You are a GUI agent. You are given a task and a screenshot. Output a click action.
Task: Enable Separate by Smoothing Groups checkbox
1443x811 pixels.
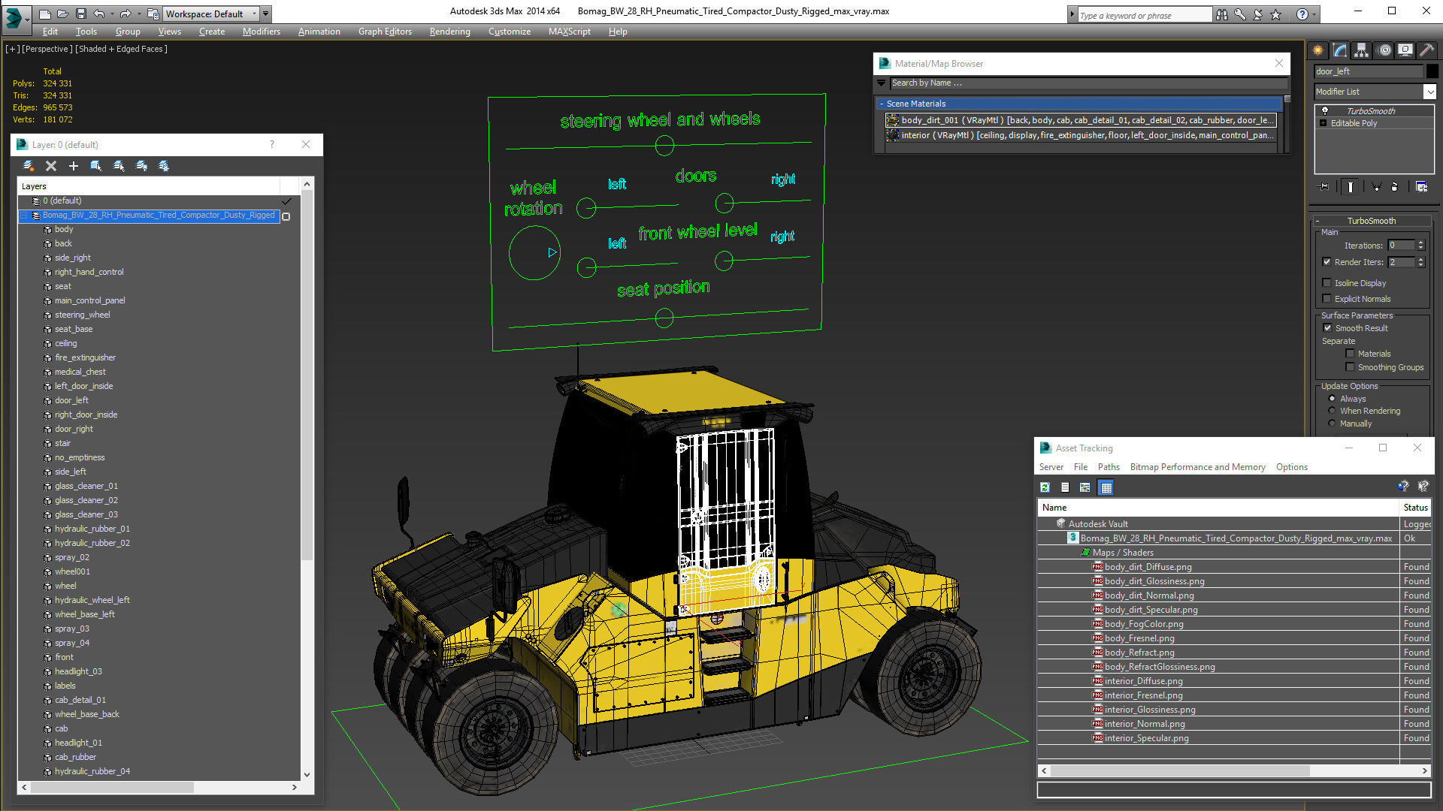[1351, 367]
